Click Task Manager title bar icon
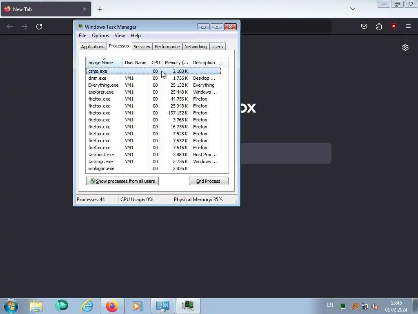Viewport: 418px width, 314px height. pos(80,27)
